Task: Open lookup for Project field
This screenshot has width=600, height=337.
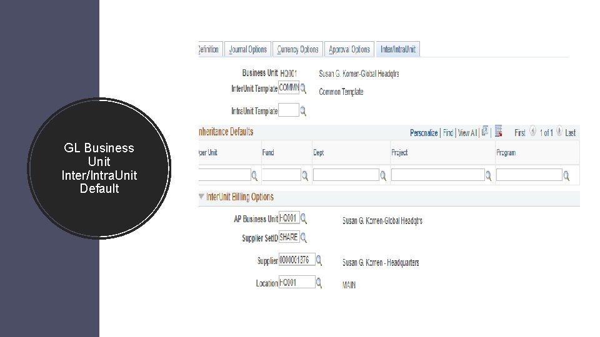Action: point(488,176)
